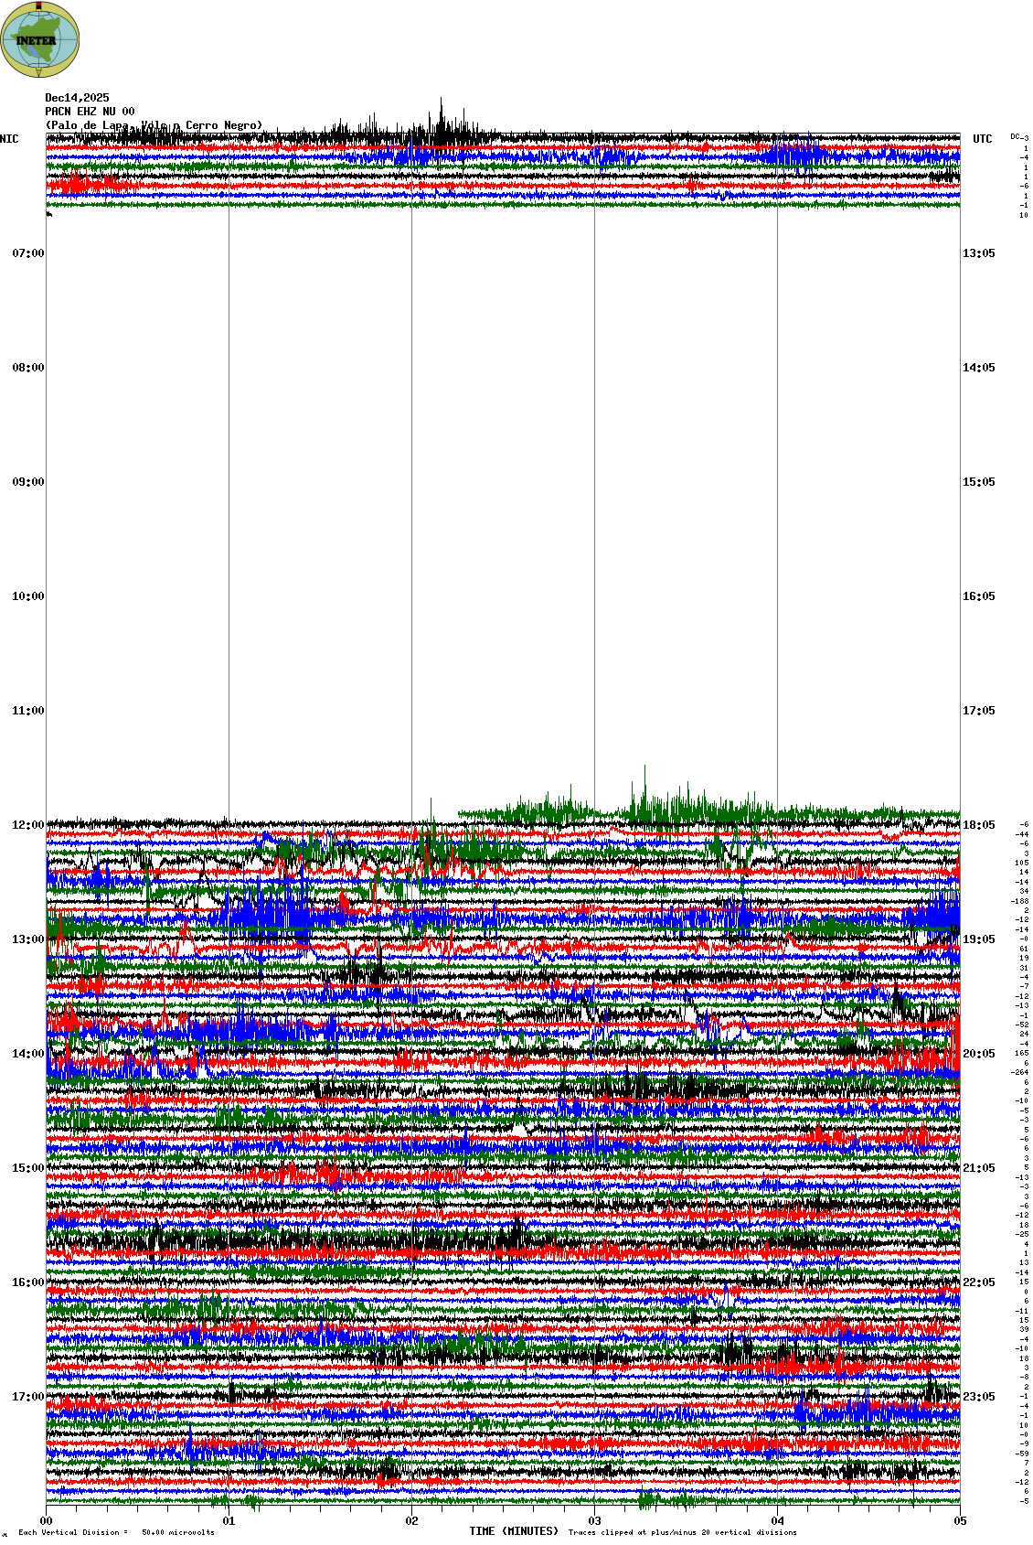
Task: Click the 03 minute axis tick label
Action: pyautogui.click(x=594, y=1522)
